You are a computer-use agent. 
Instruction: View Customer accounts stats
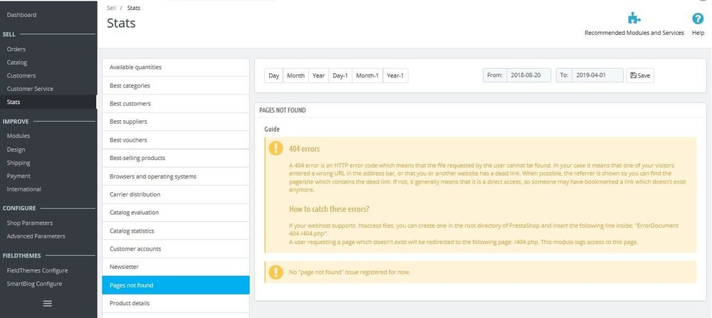click(x=176, y=248)
